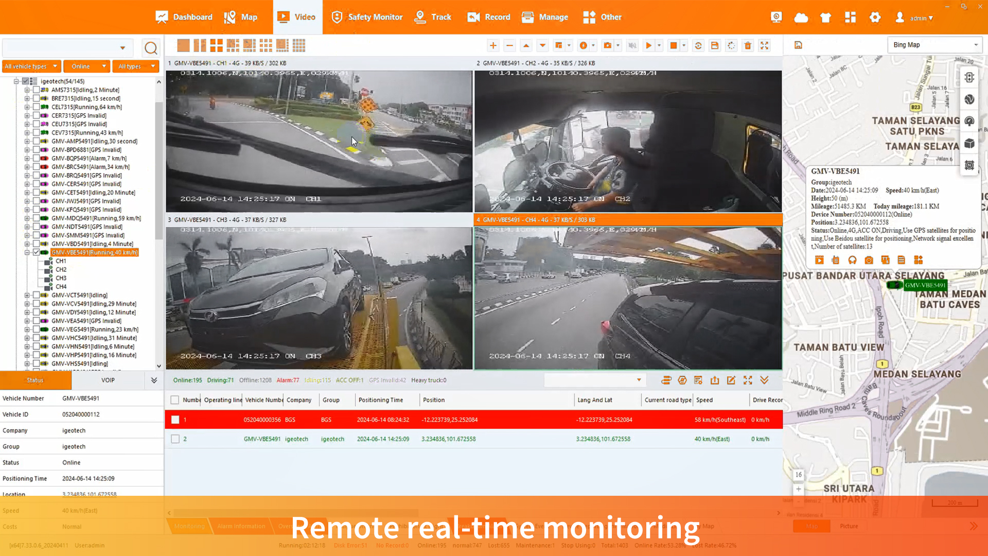Open the All vehicle types dropdown
The image size is (988, 556).
tap(31, 66)
